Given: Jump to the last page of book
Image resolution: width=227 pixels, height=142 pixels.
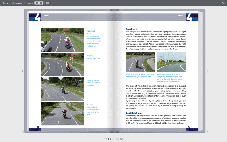Looking at the screenshot, I should coord(207,131).
